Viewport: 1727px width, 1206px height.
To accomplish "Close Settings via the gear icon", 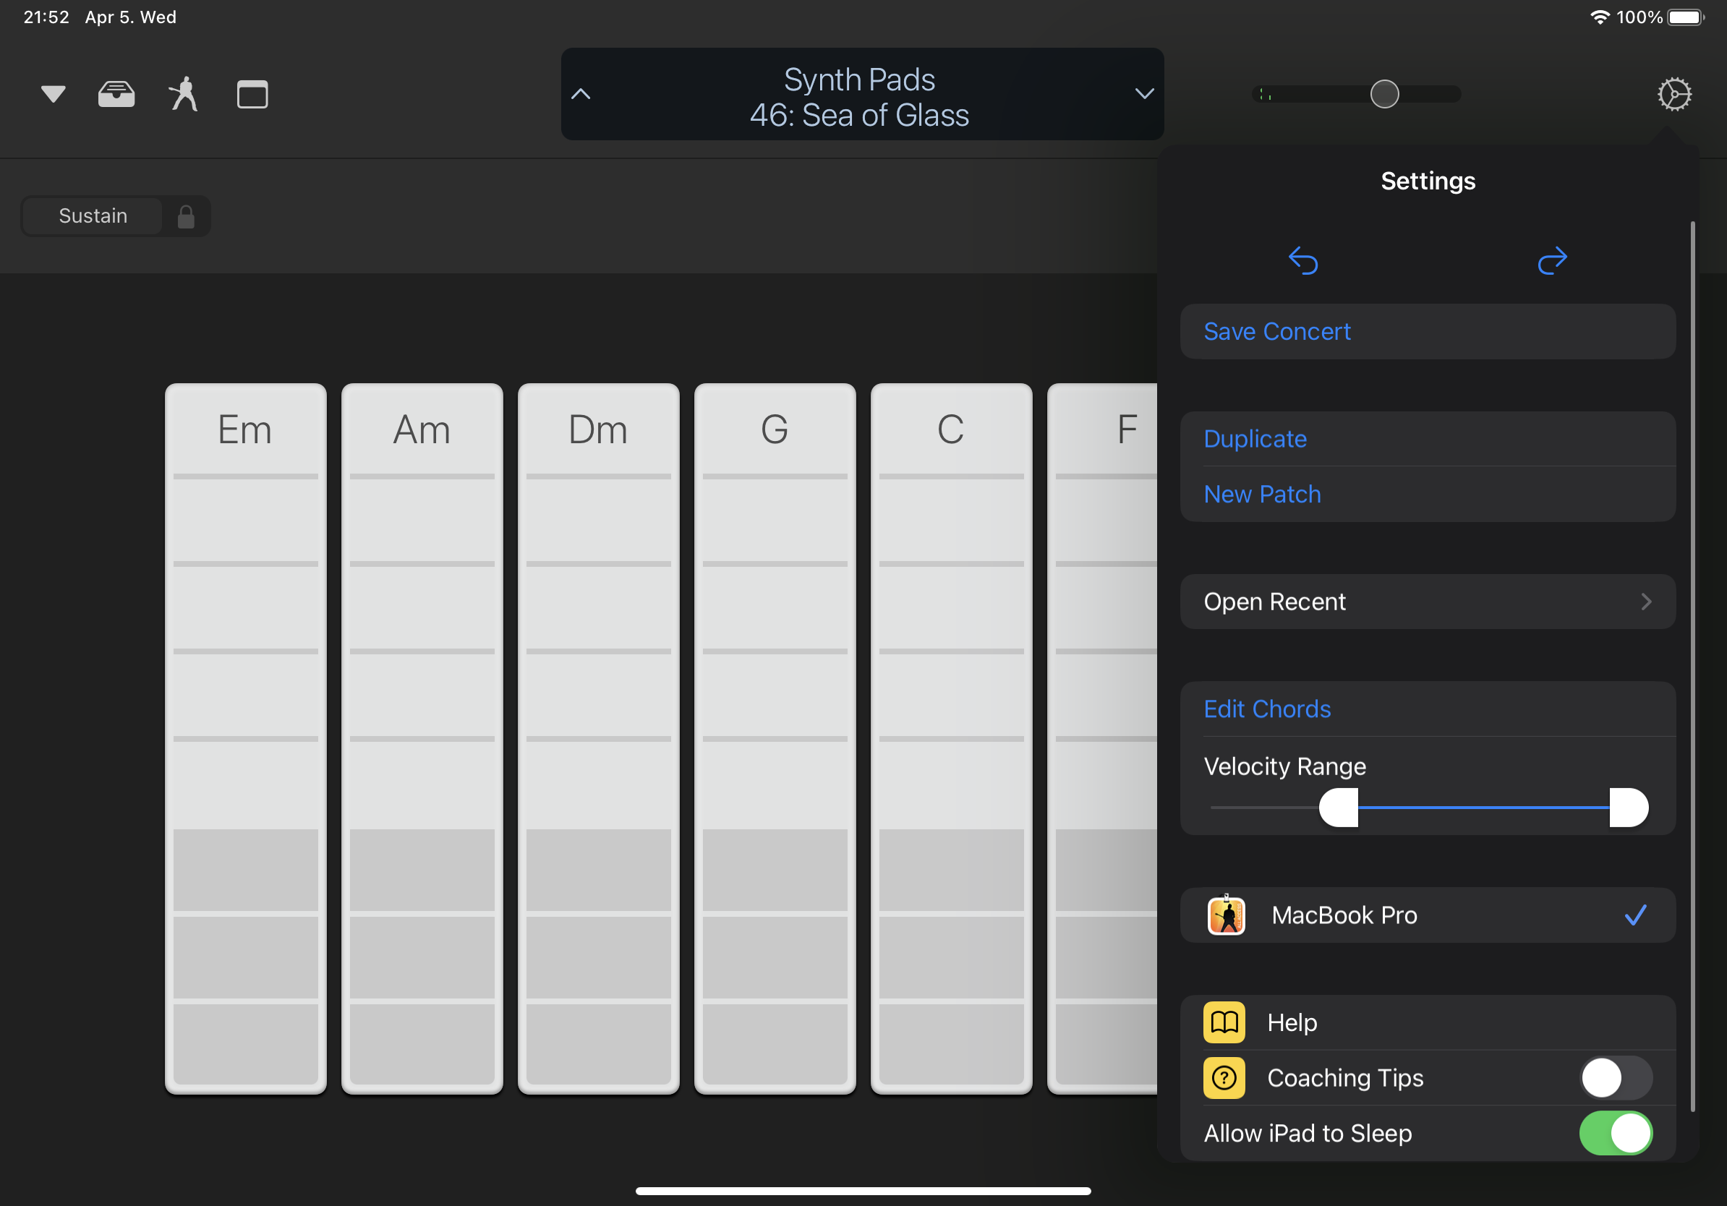I will tap(1673, 95).
